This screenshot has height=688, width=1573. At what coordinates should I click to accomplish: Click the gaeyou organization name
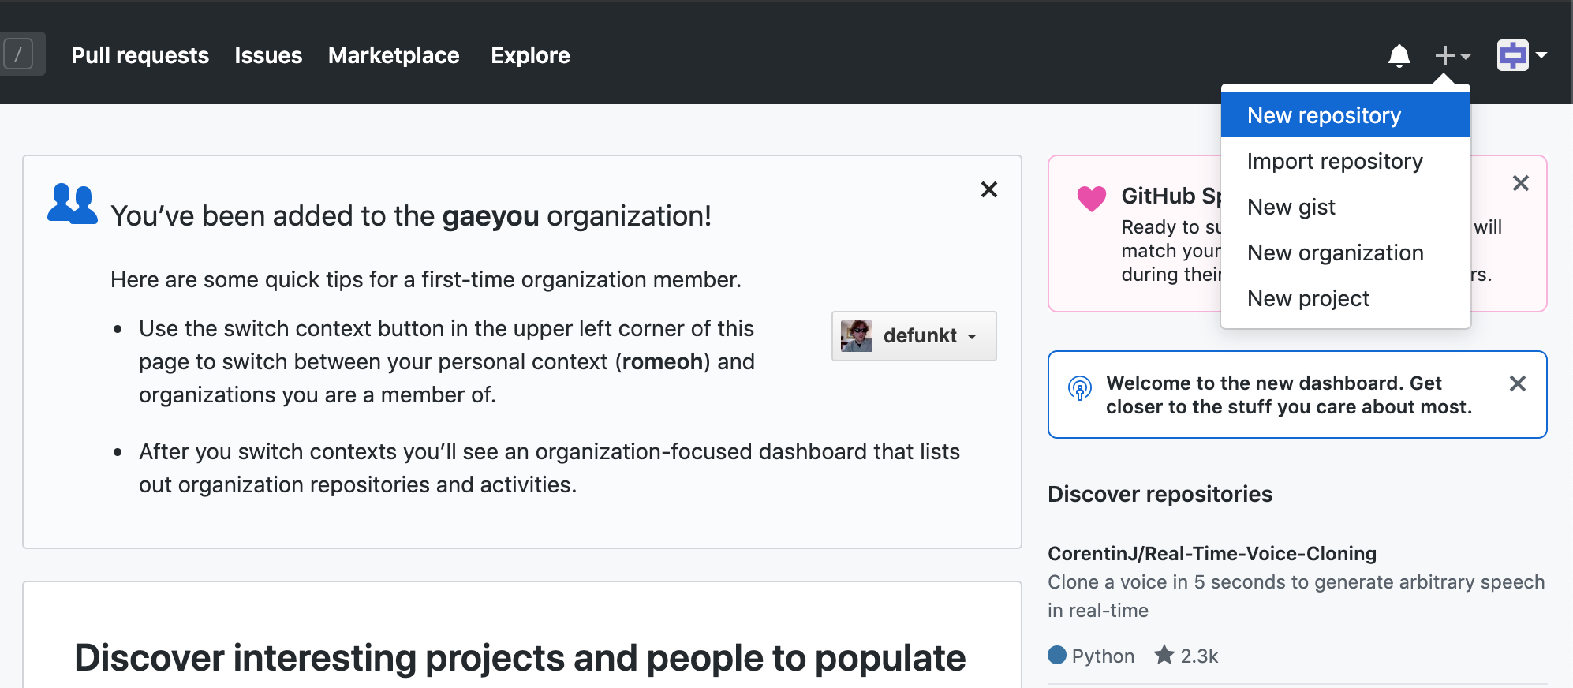point(491,215)
